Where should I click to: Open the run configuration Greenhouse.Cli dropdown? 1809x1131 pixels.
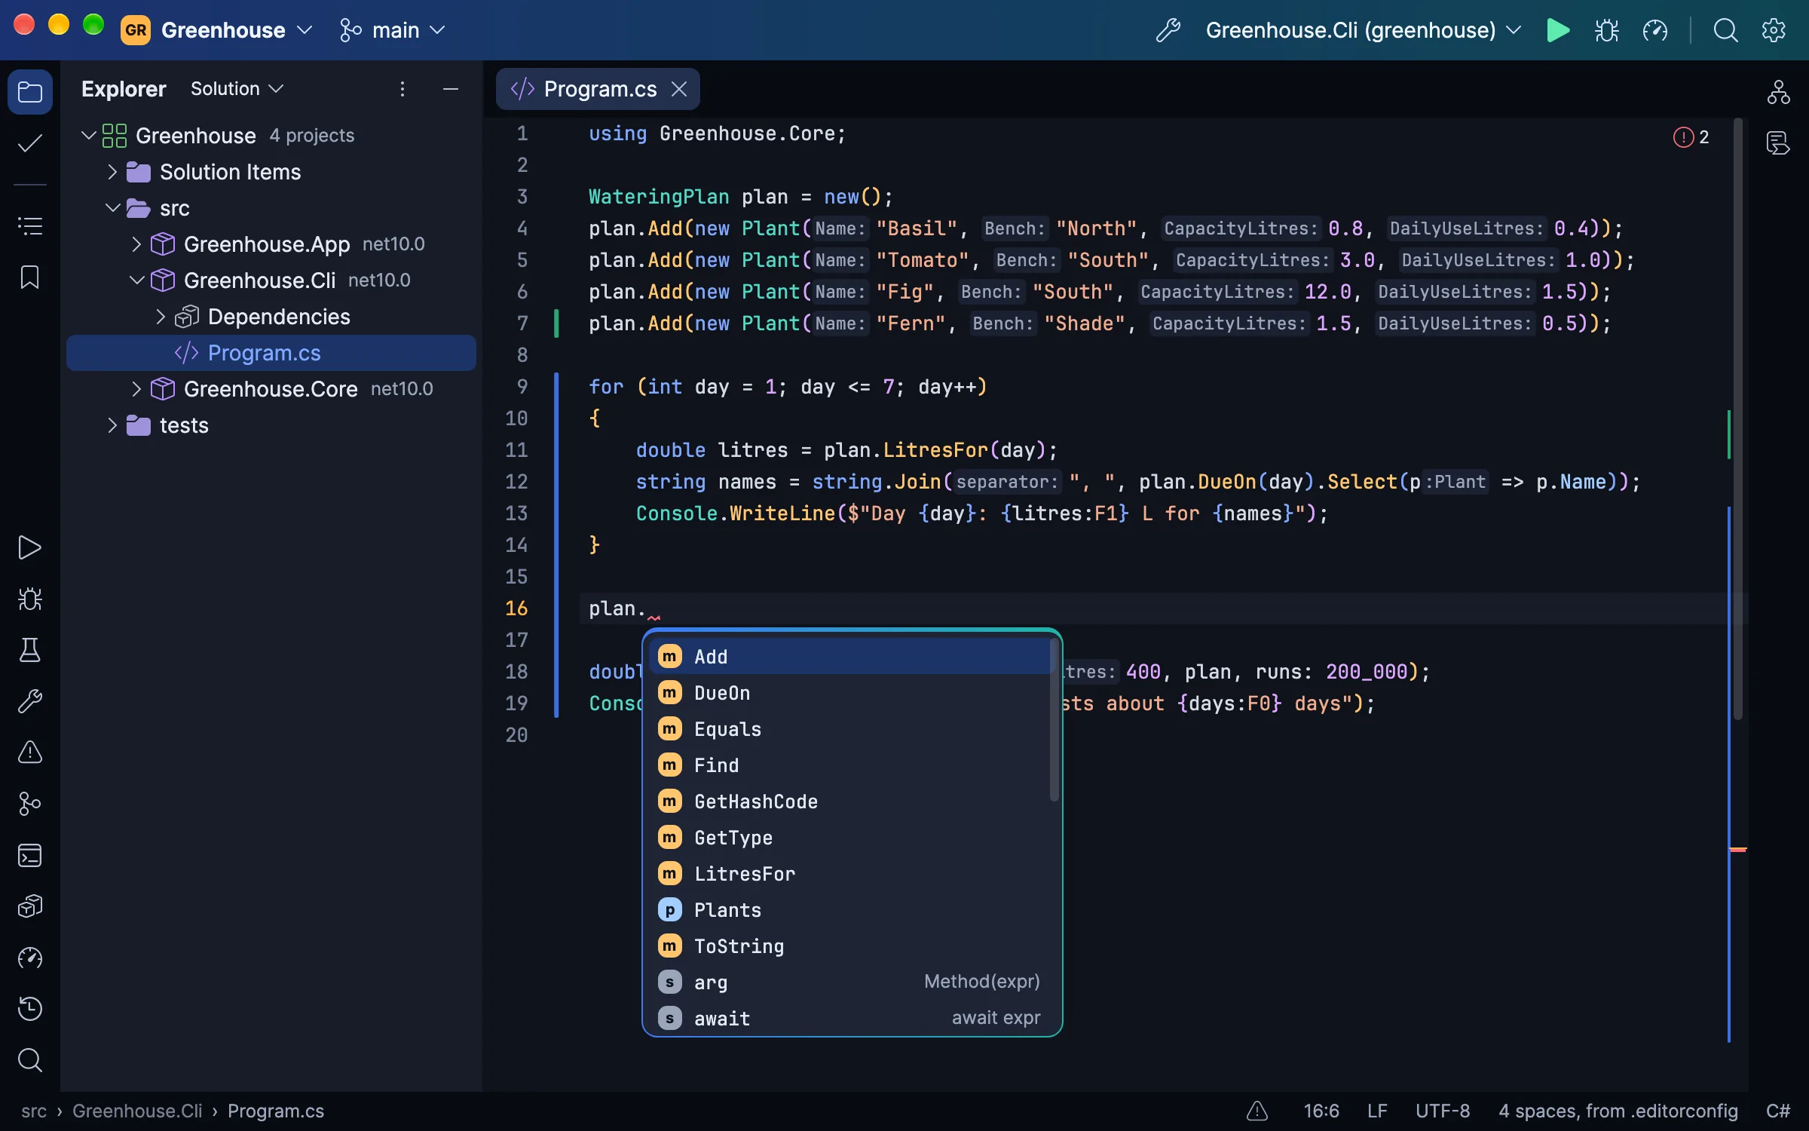click(1363, 30)
